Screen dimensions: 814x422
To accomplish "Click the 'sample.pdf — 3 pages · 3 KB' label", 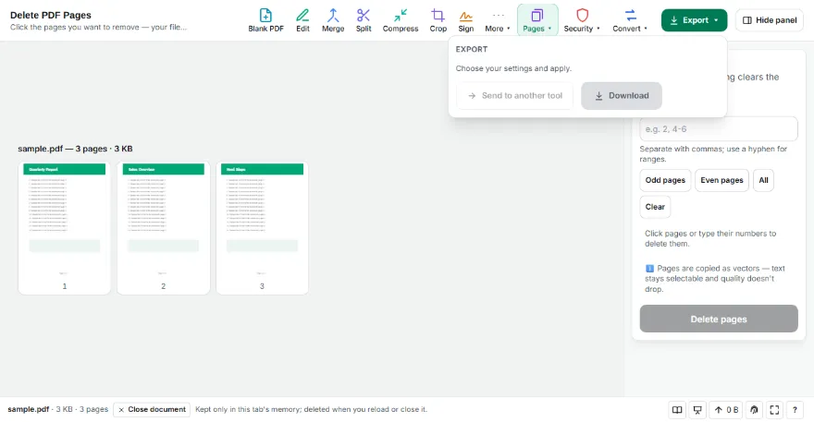I will (x=75, y=149).
